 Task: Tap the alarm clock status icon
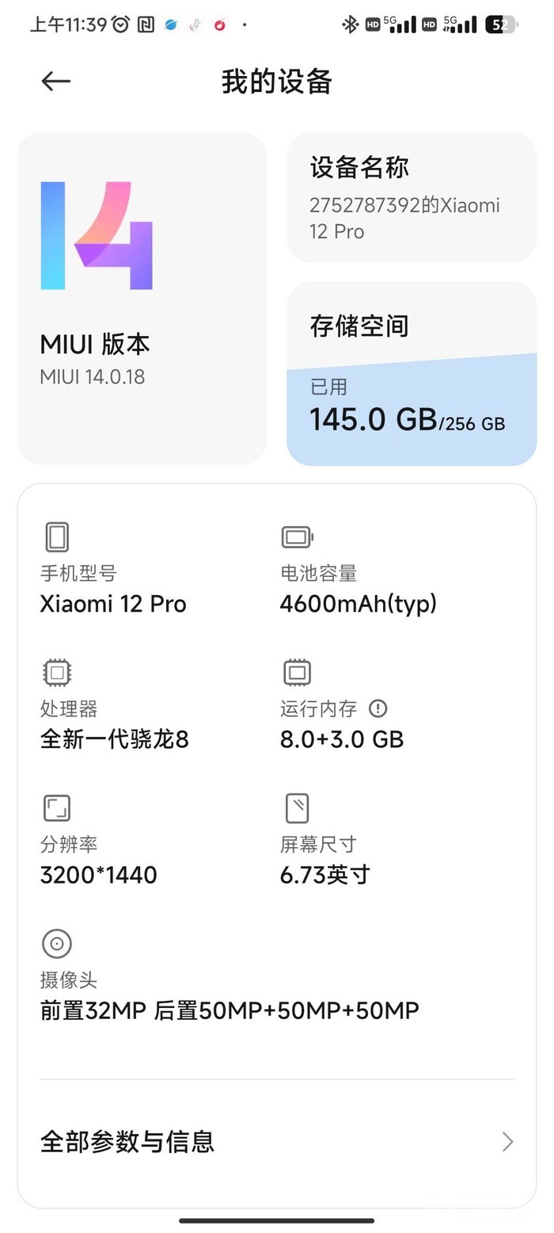click(x=120, y=25)
